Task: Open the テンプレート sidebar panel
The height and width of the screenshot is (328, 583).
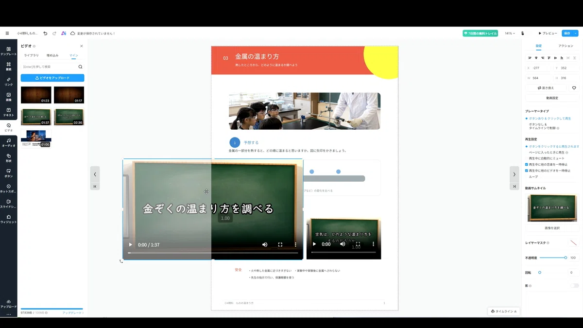Action: click(9, 51)
